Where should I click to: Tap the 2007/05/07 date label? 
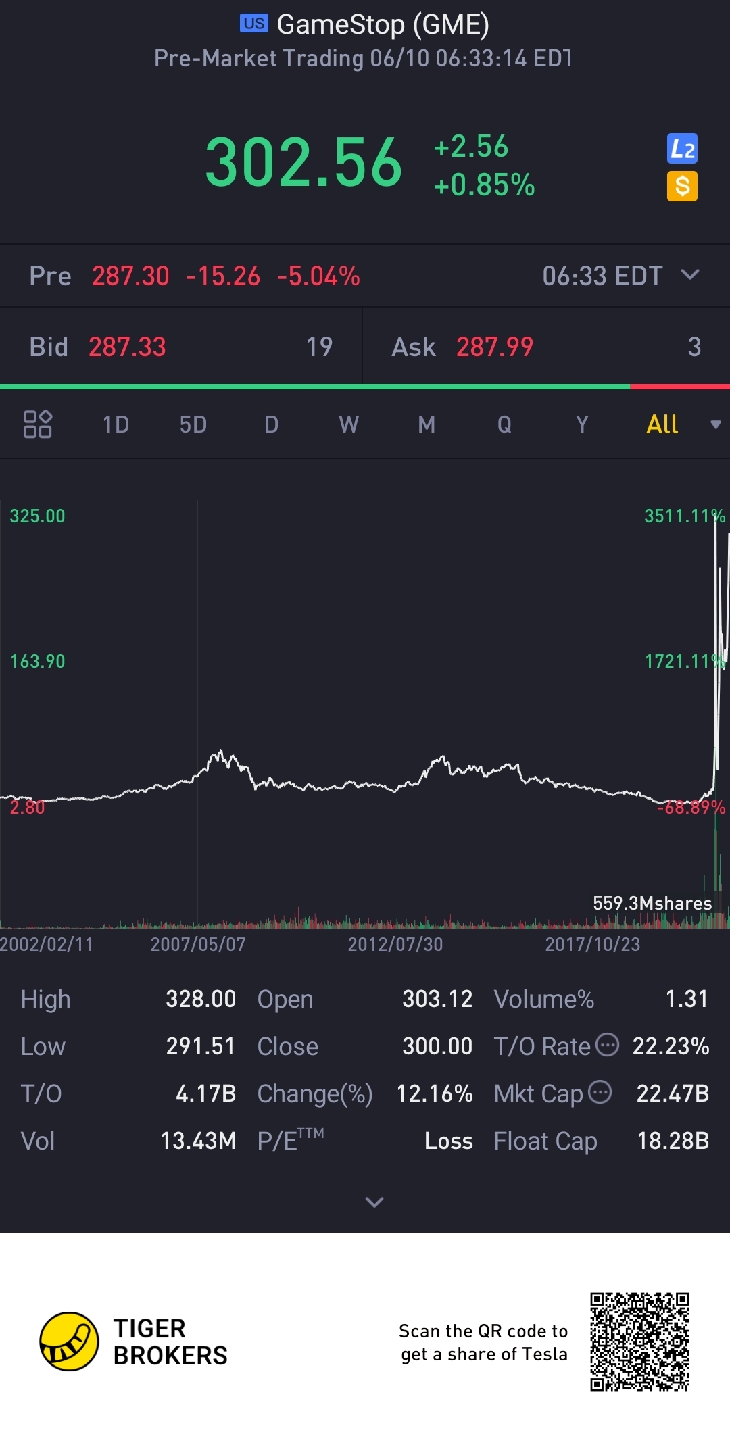(198, 944)
